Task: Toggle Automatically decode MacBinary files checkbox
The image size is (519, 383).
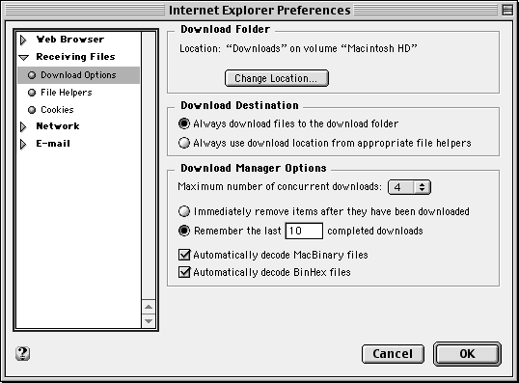Action: pyautogui.click(x=184, y=255)
